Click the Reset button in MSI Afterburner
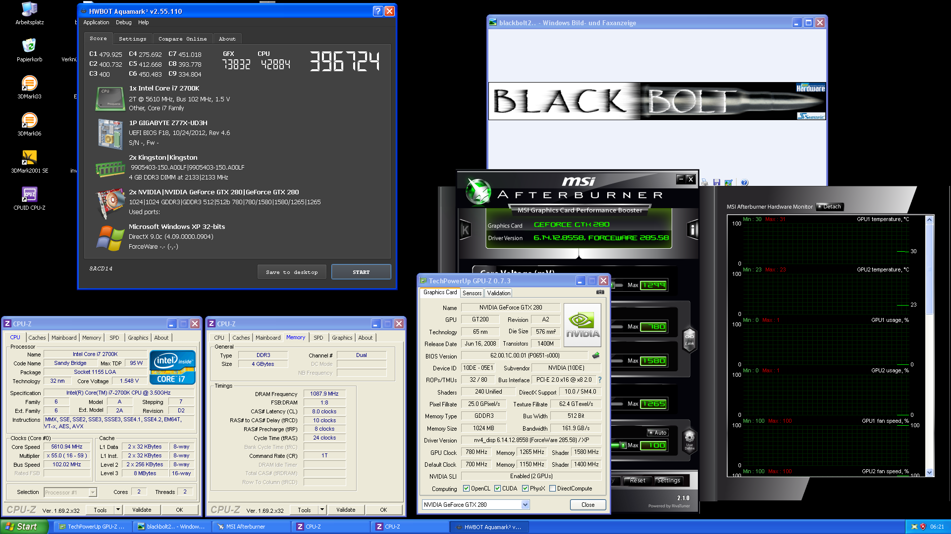 tap(637, 480)
